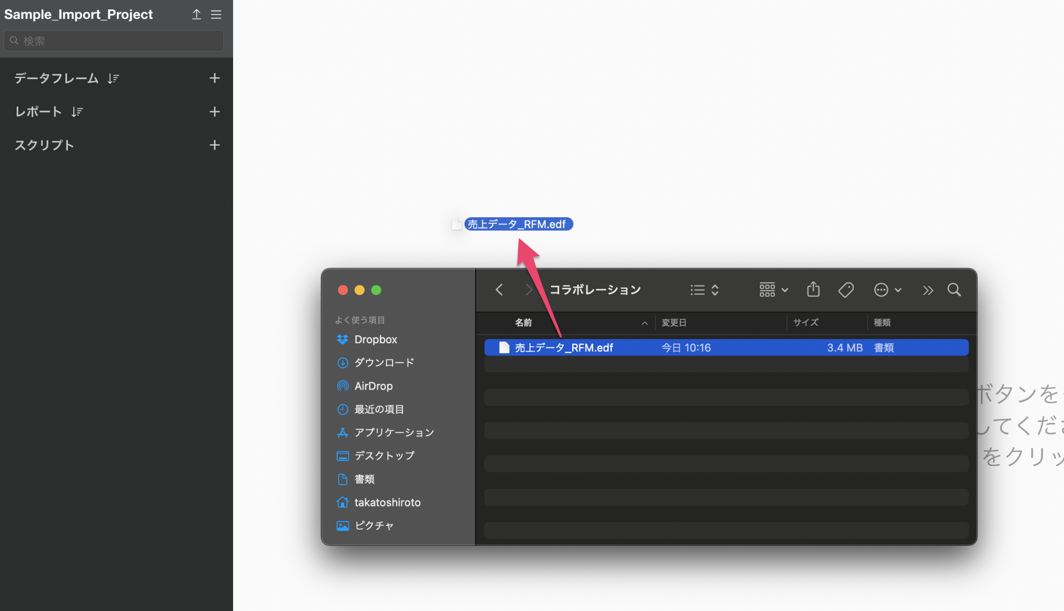
Task: Sort data frames using sort icon
Action: click(113, 79)
